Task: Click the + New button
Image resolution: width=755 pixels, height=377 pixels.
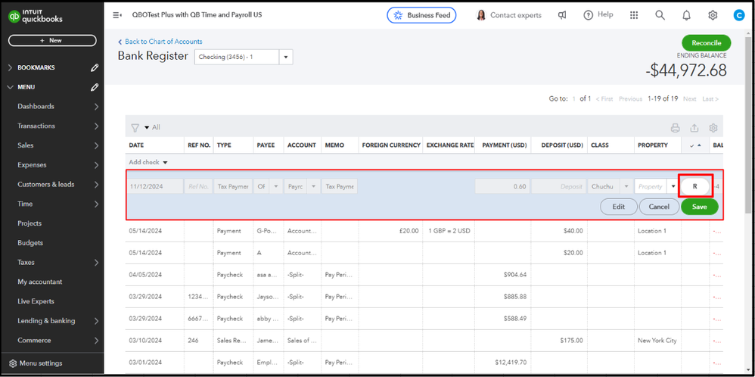Action: click(52, 40)
